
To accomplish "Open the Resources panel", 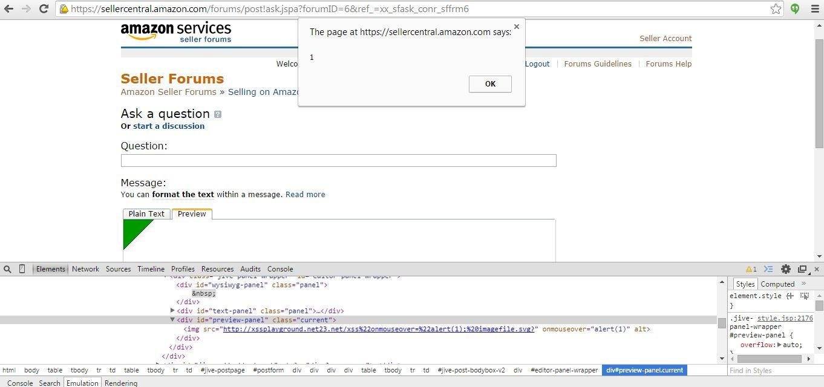I will pos(217,269).
